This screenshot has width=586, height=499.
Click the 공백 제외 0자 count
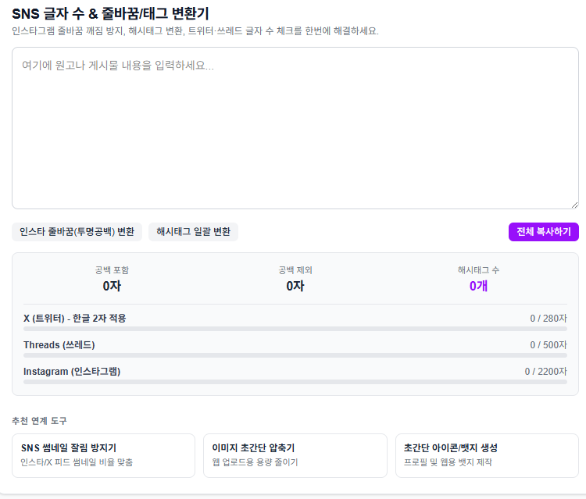[295, 286]
